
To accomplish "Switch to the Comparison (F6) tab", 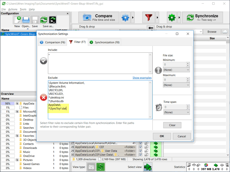I will pos(52,42).
